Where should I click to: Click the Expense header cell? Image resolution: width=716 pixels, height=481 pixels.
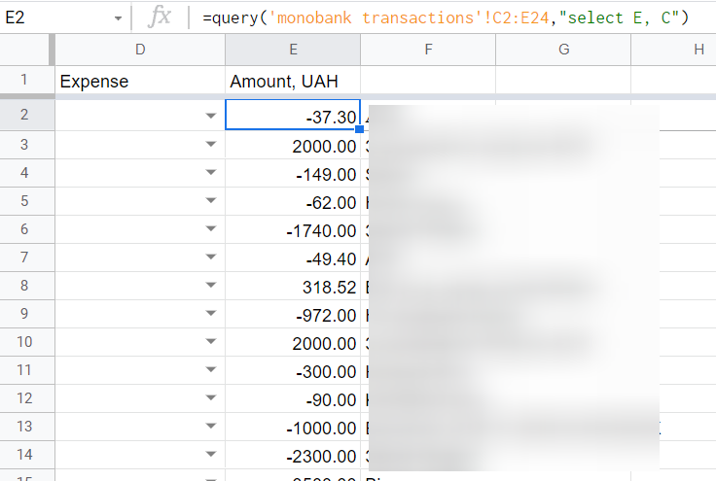tap(140, 82)
